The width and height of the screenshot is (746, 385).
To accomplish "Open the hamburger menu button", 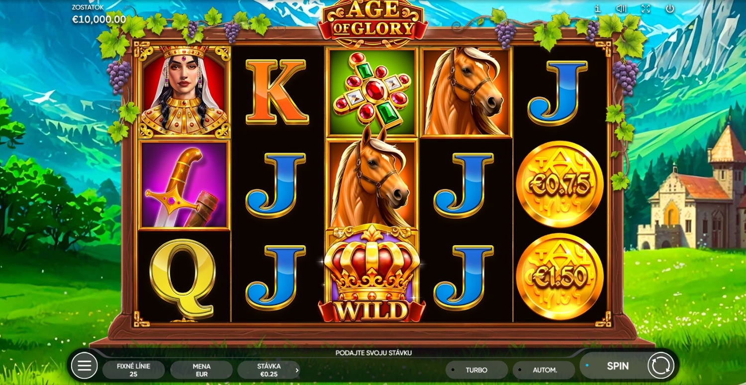I will pyautogui.click(x=85, y=366).
